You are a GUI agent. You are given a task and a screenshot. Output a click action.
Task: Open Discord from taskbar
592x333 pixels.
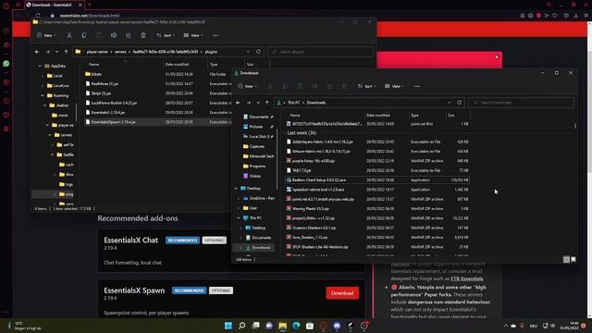point(337,326)
